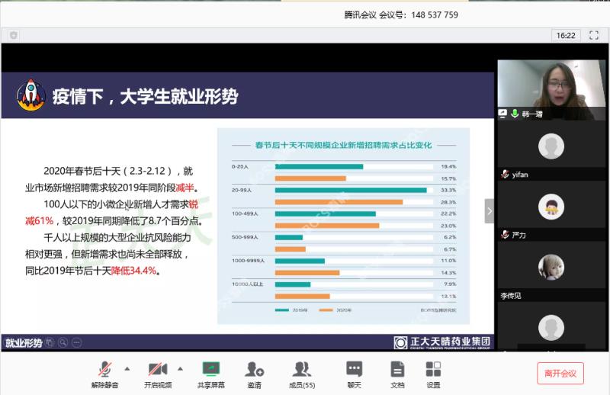Open 成员(55) member list
The image size is (610, 395).
[302, 374]
